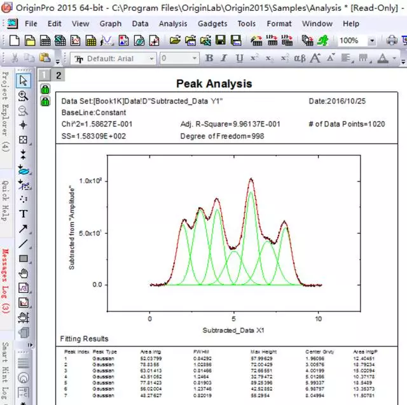Viewport: 407px width, 405px height.
Task: Toggle Italic text formatting
Action: coord(224,59)
